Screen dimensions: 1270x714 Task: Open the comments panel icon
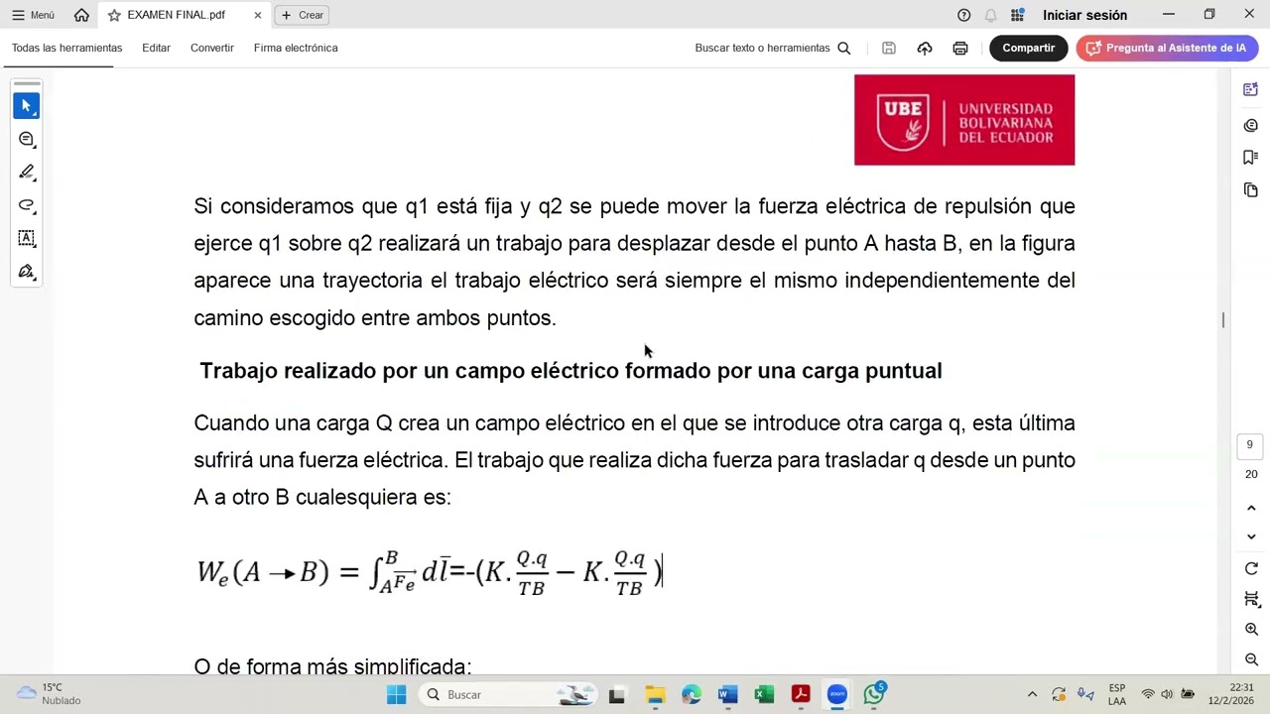click(x=1250, y=125)
